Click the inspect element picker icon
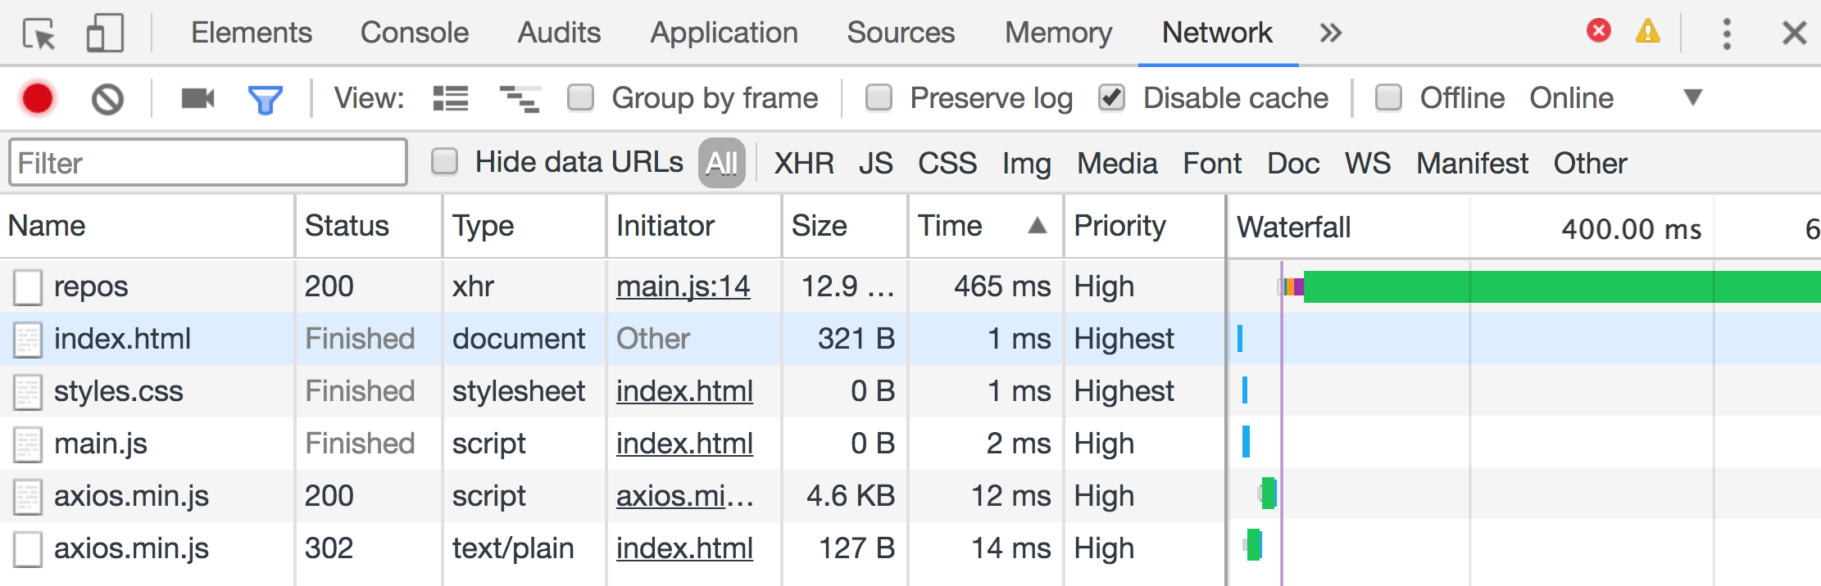Image resolution: width=1821 pixels, height=586 pixels. point(39,34)
